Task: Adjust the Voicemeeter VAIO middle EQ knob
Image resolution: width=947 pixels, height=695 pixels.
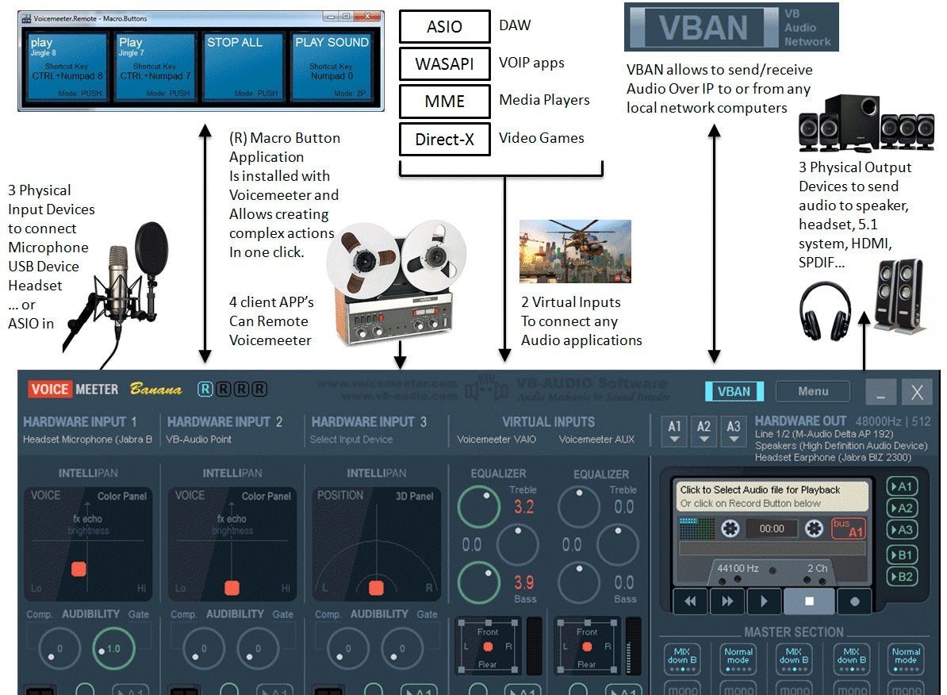Action: pyautogui.click(x=518, y=544)
